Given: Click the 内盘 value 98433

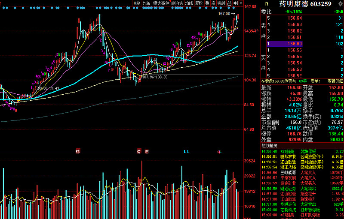Looking at the screenshot, I should pyautogui.click(x=336, y=139).
